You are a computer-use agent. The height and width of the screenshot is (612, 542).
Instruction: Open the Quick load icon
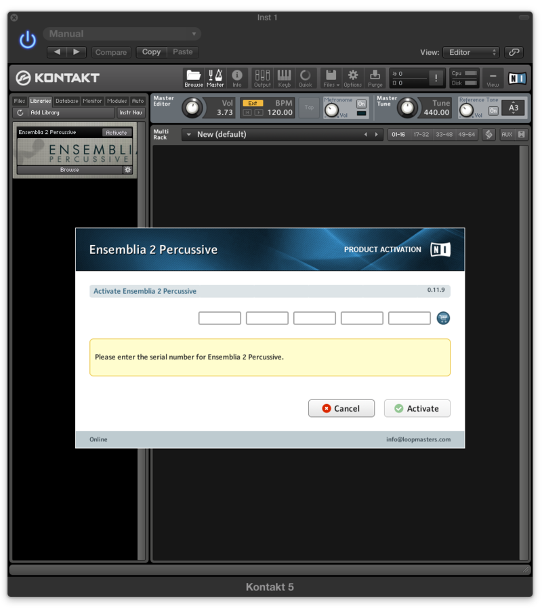(x=306, y=78)
